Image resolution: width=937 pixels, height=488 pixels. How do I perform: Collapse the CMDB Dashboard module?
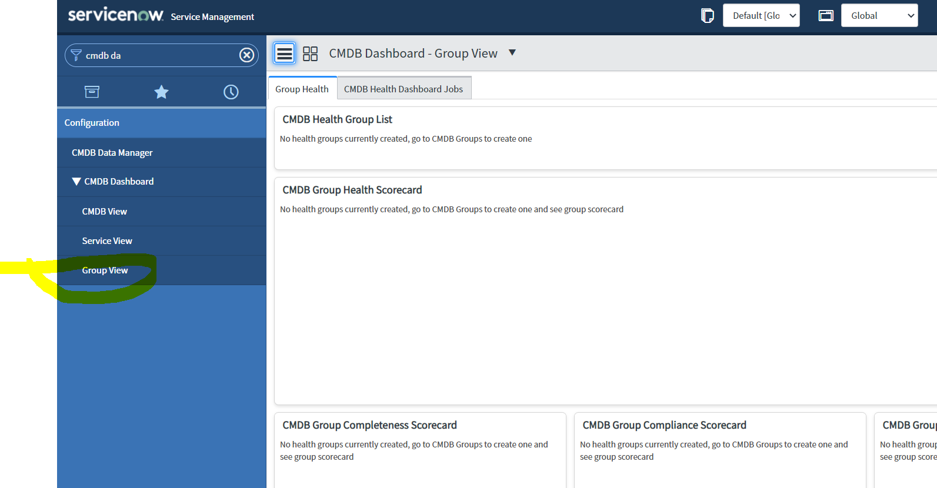click(x=76, y=182)
